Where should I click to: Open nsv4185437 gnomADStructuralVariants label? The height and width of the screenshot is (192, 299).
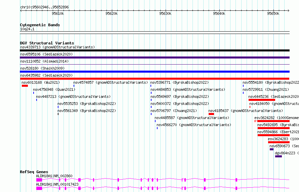click(x=246, y=111)
